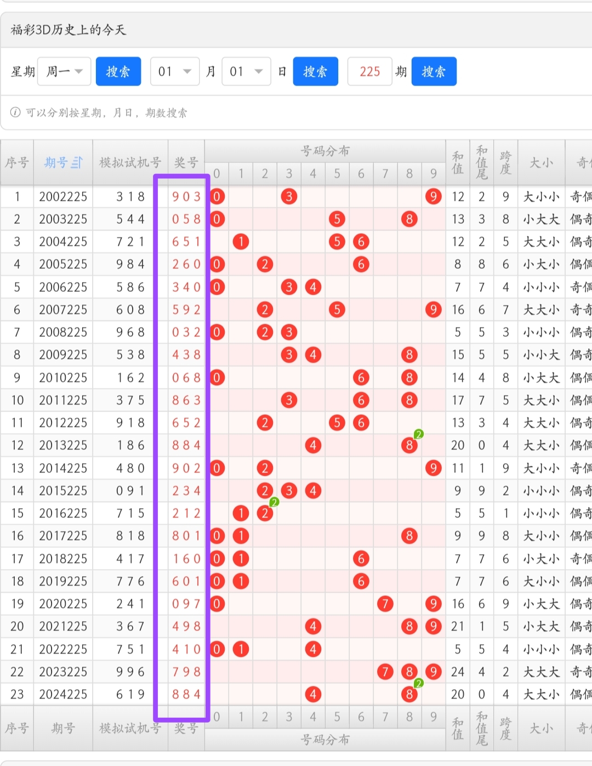The width and height of the screenshot is (592, 766).
Task: Select issue number 2022225
Action: click(63, 649)
